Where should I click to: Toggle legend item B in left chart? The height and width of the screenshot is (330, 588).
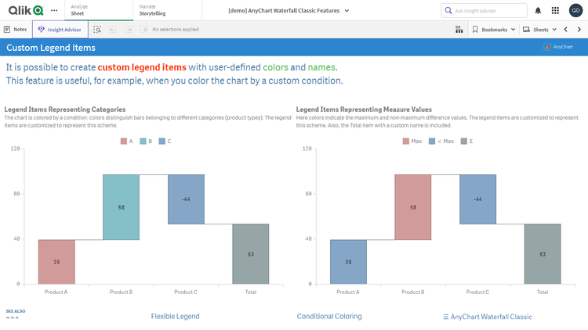click(x=147, y=142)
